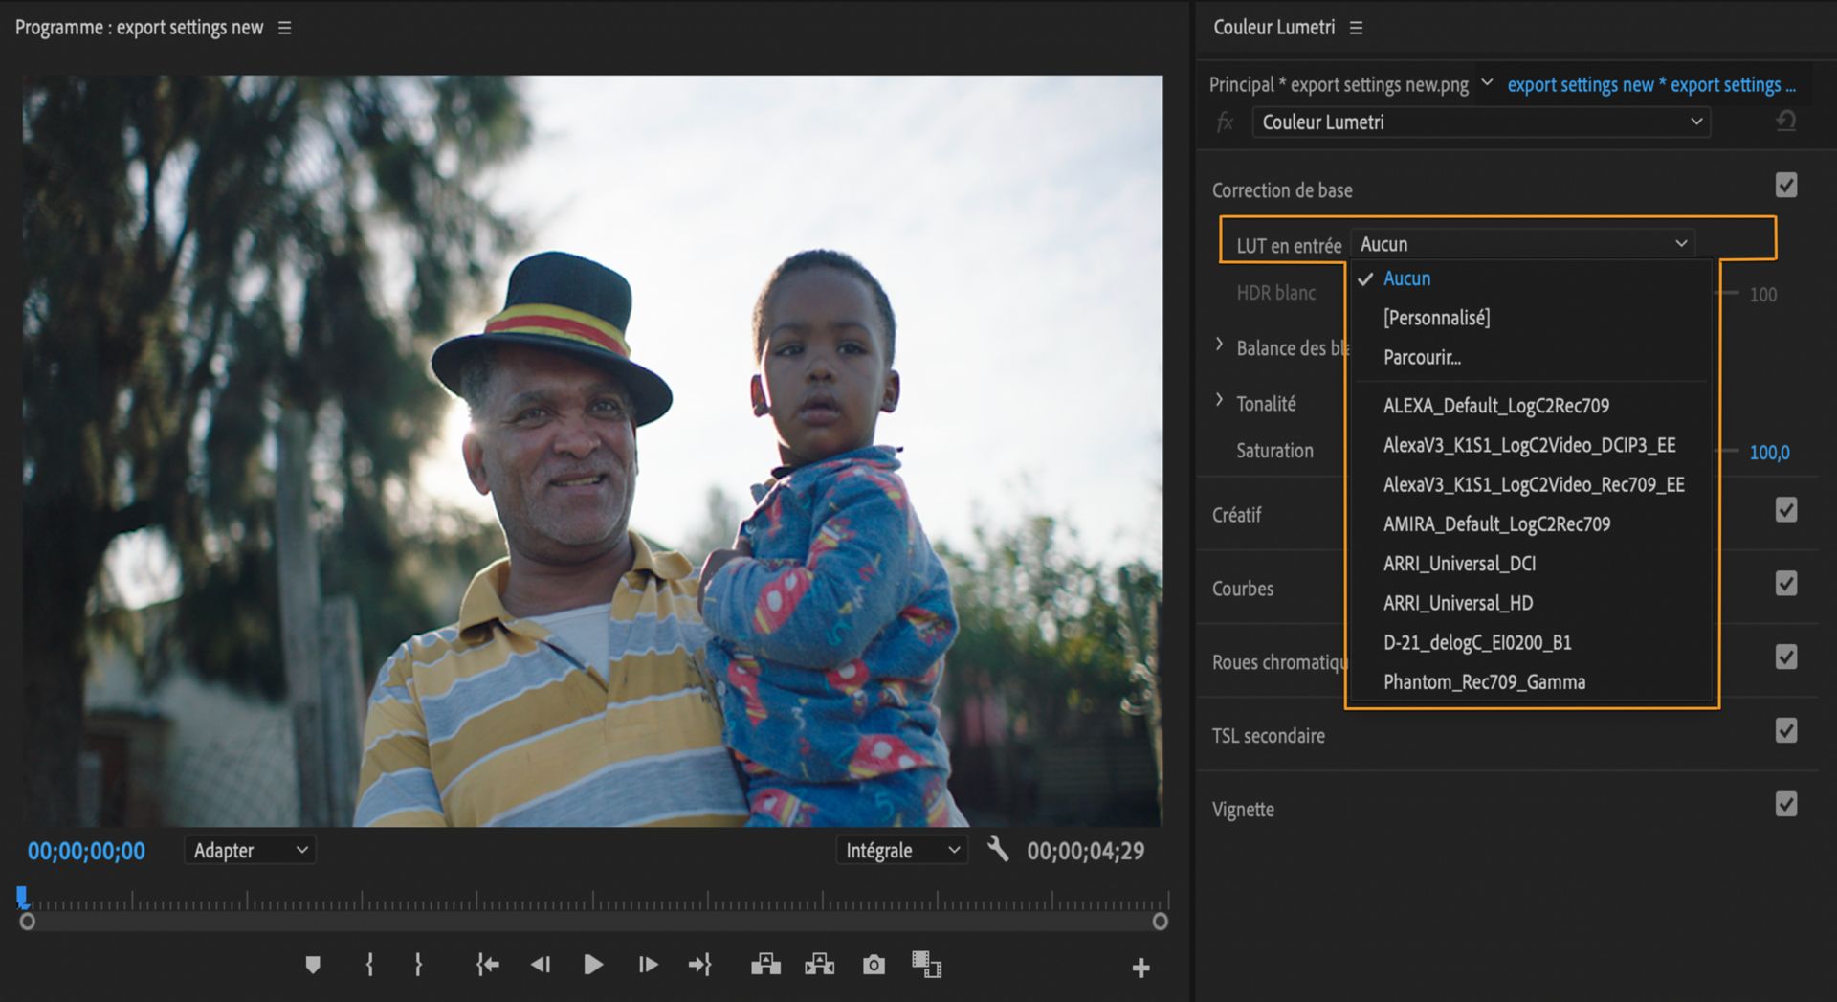
Task: Click the Go to In point icon
Action: [x=487, y=965]
